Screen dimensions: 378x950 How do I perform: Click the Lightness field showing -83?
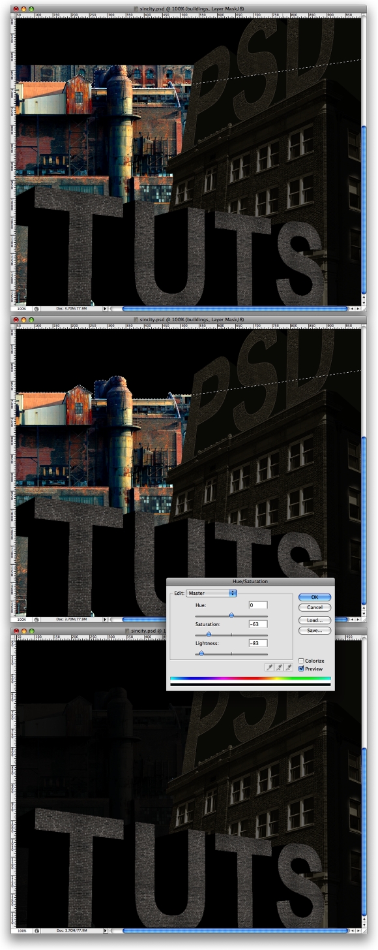point(257,643)
